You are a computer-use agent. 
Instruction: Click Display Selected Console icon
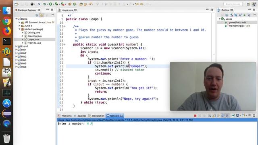coord(237,116)
